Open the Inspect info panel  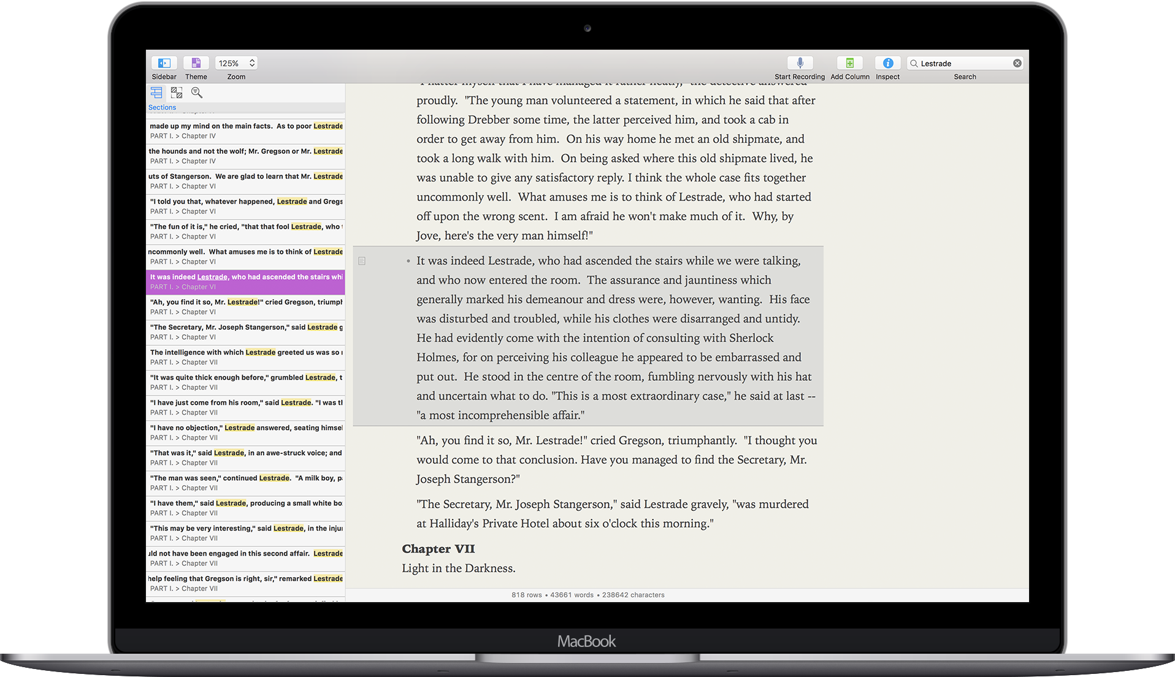pyautogui.click(x=887, y=63)
